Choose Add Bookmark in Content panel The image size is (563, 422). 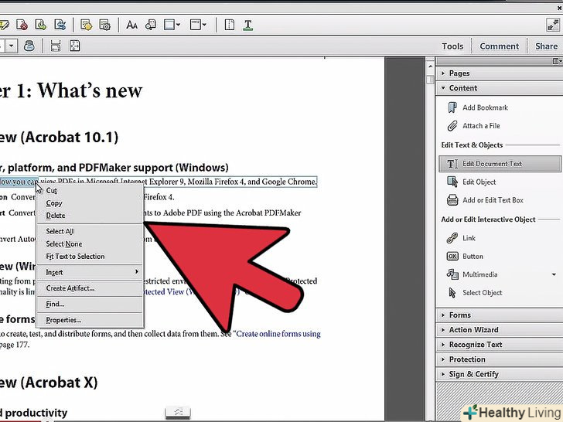(479, 107)
